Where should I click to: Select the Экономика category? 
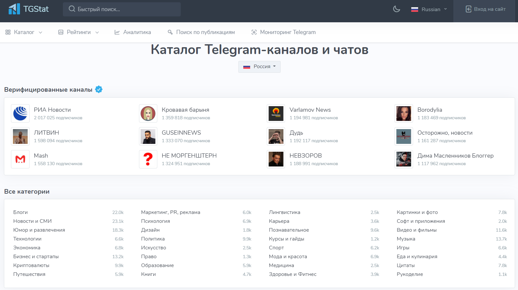tap(27, 248)
